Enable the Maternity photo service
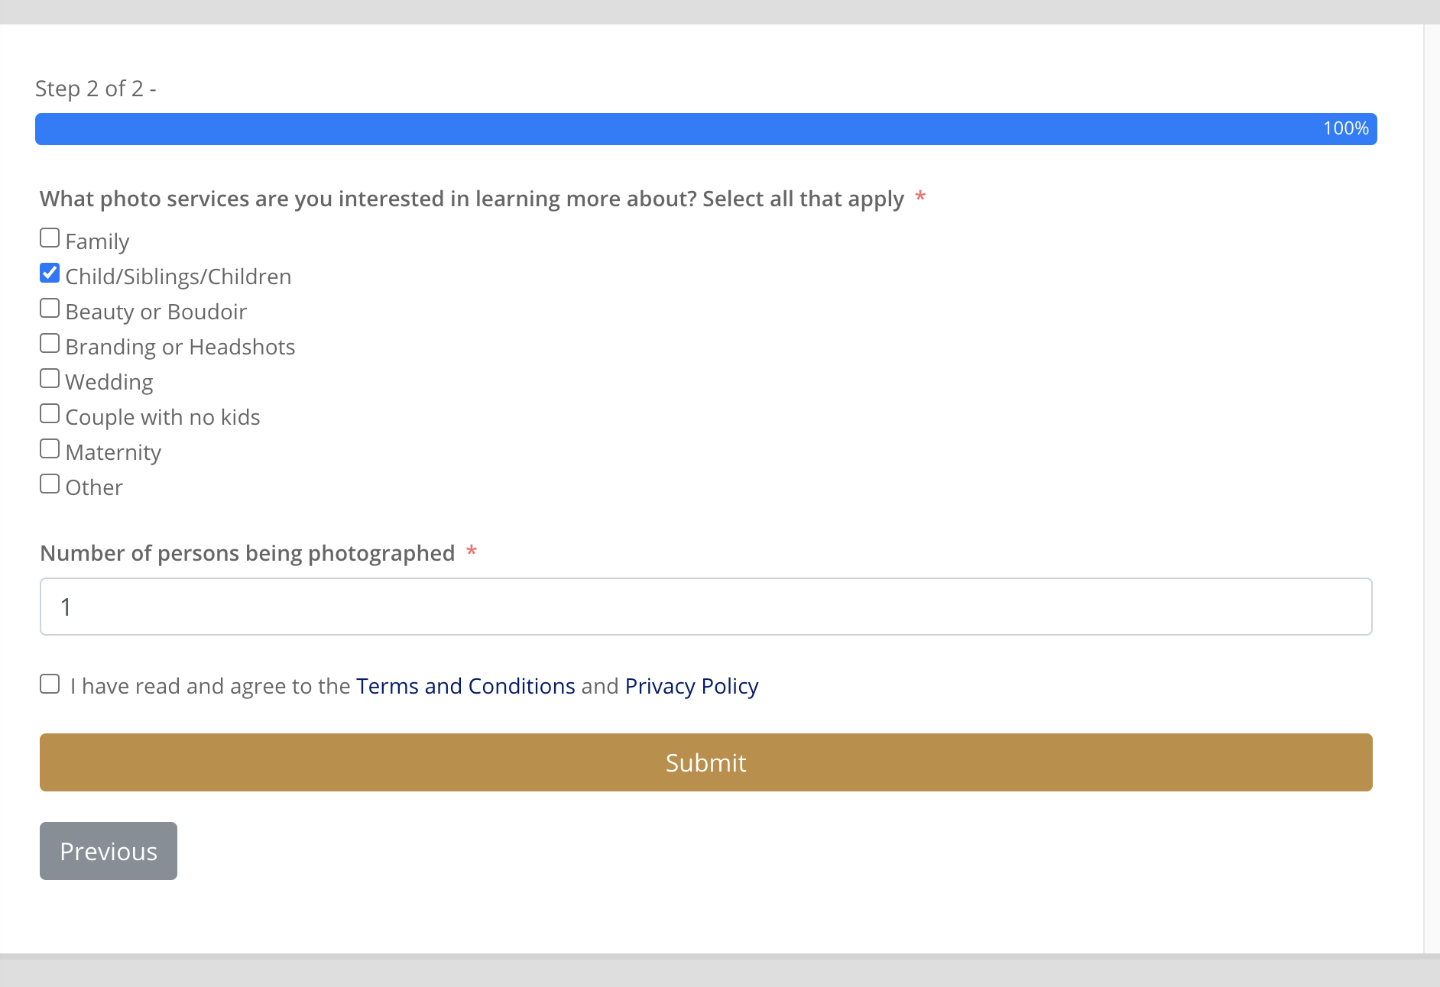Viewport: 1440px width, 987px height. (x=50, y=448)
